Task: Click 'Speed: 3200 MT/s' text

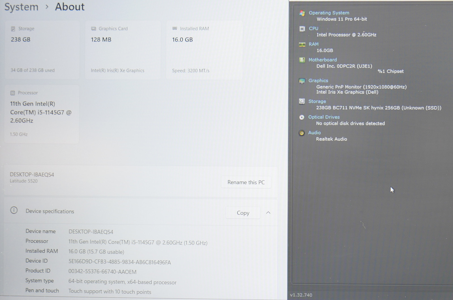Action: coord(191,71)
